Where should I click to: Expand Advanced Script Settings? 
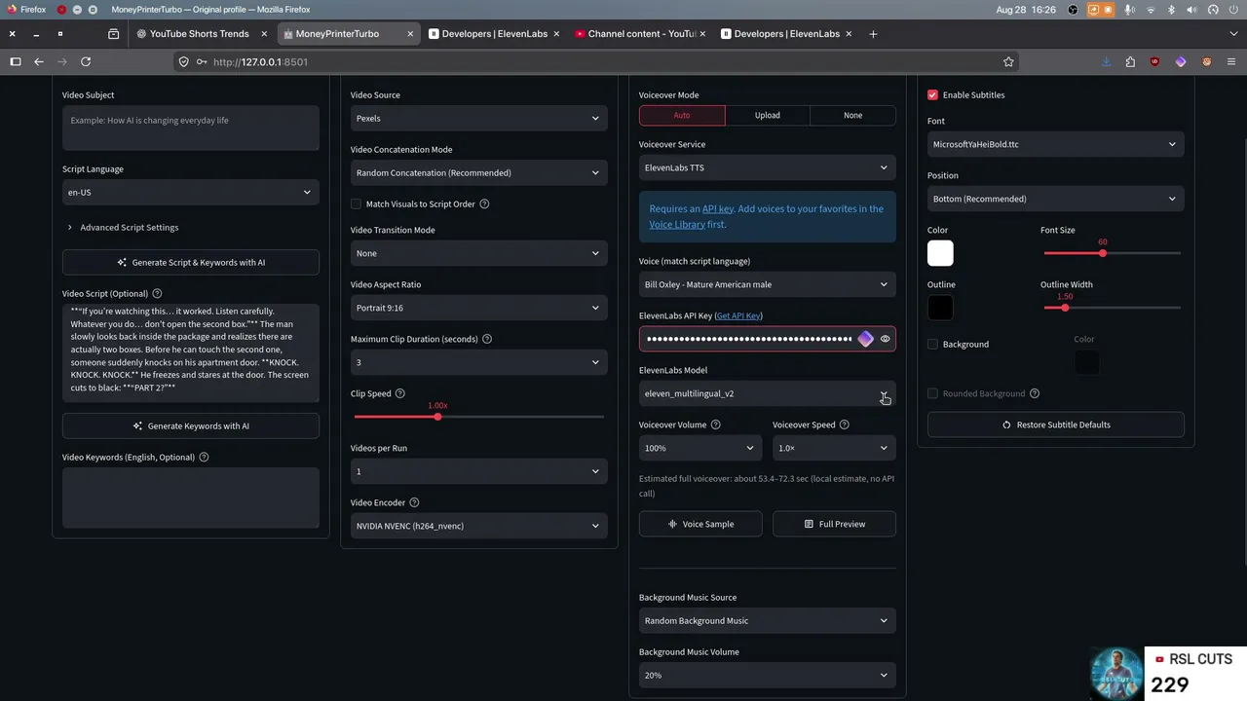(x=123, y=227)
